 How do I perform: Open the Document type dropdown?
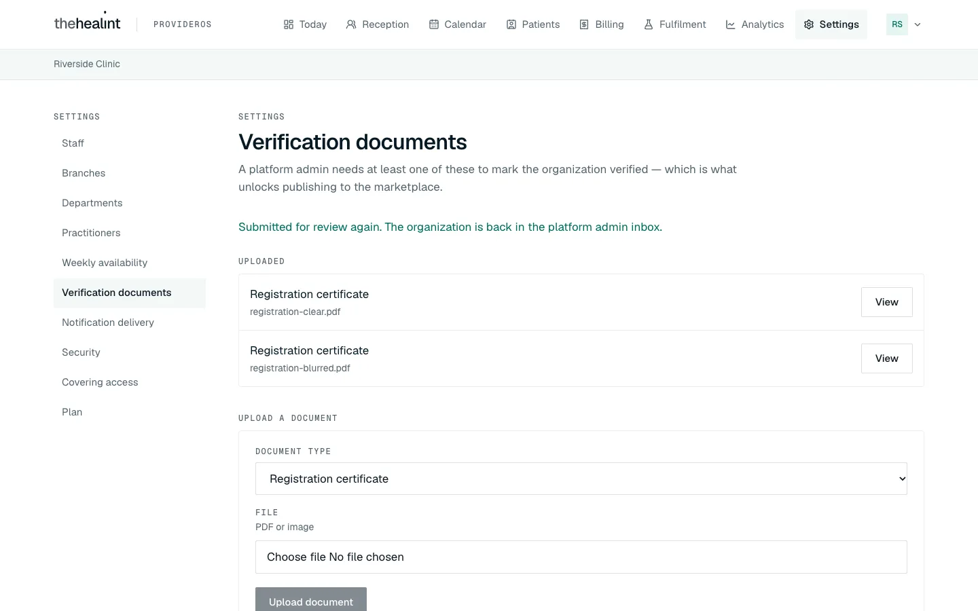pos(581,479)
